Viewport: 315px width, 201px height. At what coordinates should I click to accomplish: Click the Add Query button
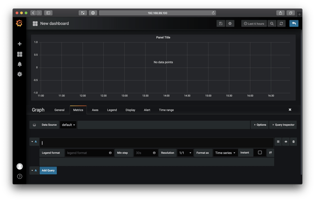(x=48, y=171)
